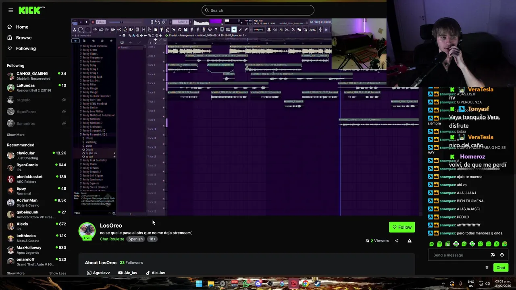Click the Spanish language tag
The image size is (516, 290).
(x=135, y=239)
